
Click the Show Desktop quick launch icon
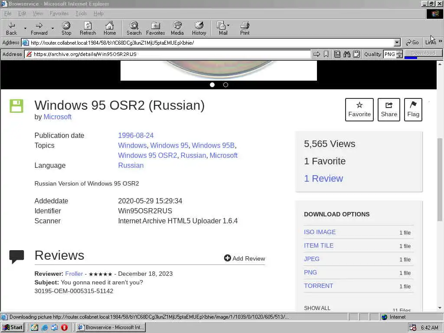[x=35, y=327]
